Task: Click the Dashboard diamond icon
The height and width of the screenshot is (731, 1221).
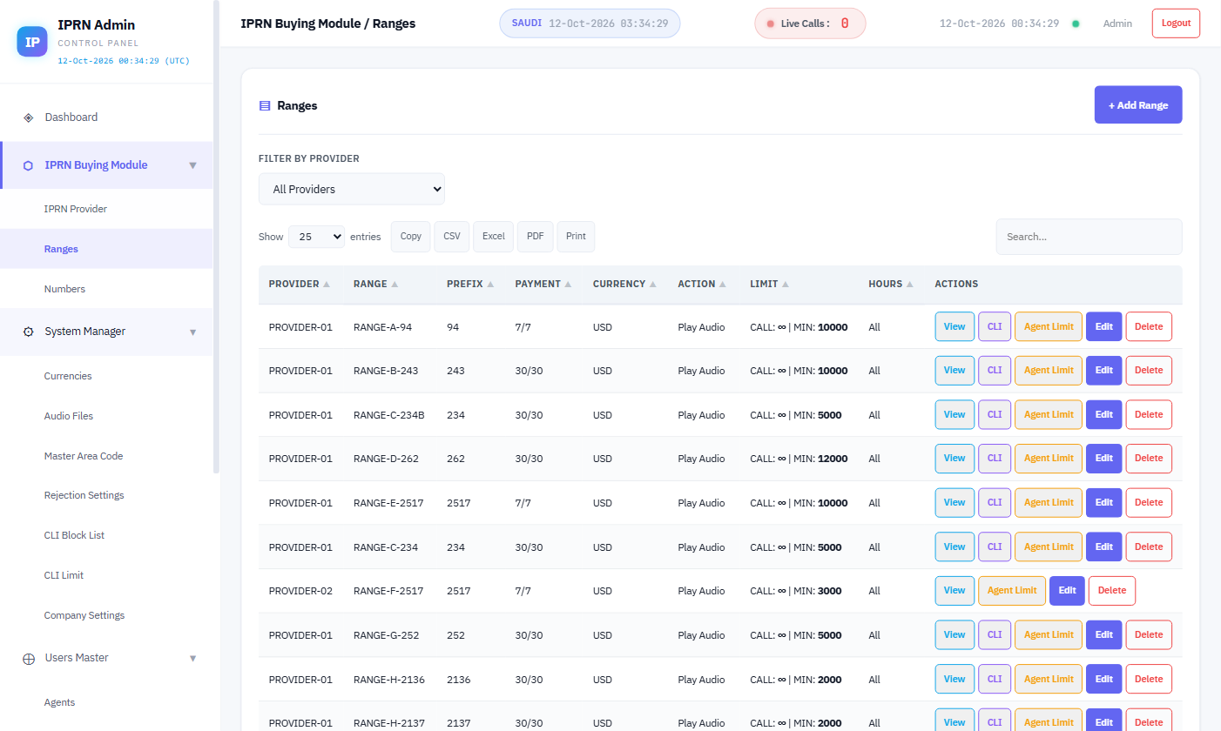Action: point(28,117)
